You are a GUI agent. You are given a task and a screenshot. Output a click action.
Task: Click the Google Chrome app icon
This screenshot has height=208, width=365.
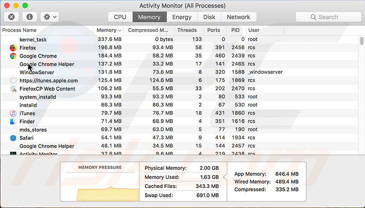13,56
